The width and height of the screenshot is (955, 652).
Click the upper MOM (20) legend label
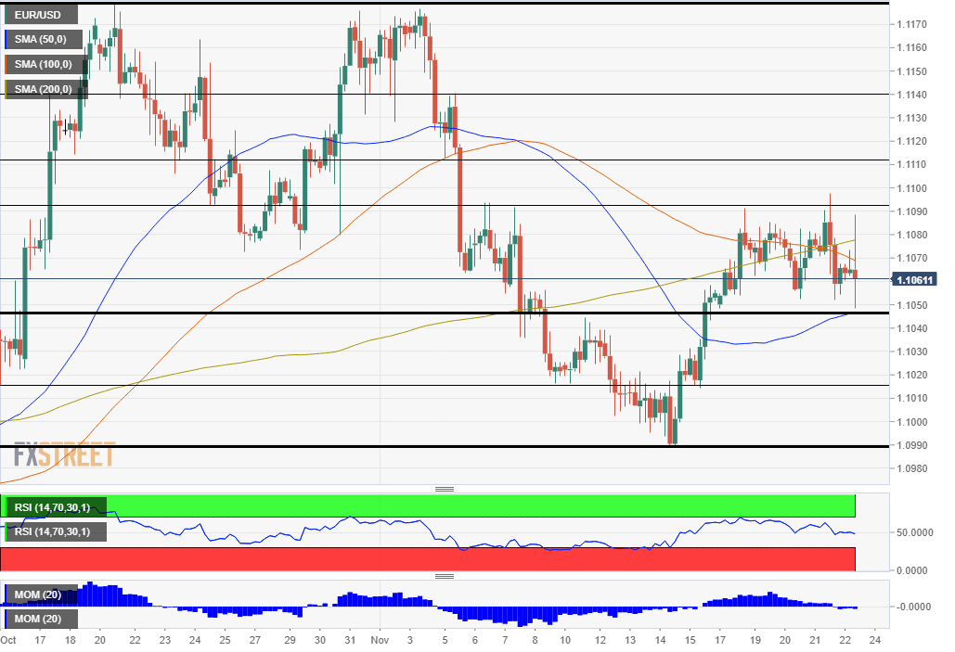click(x=39, y=594)
